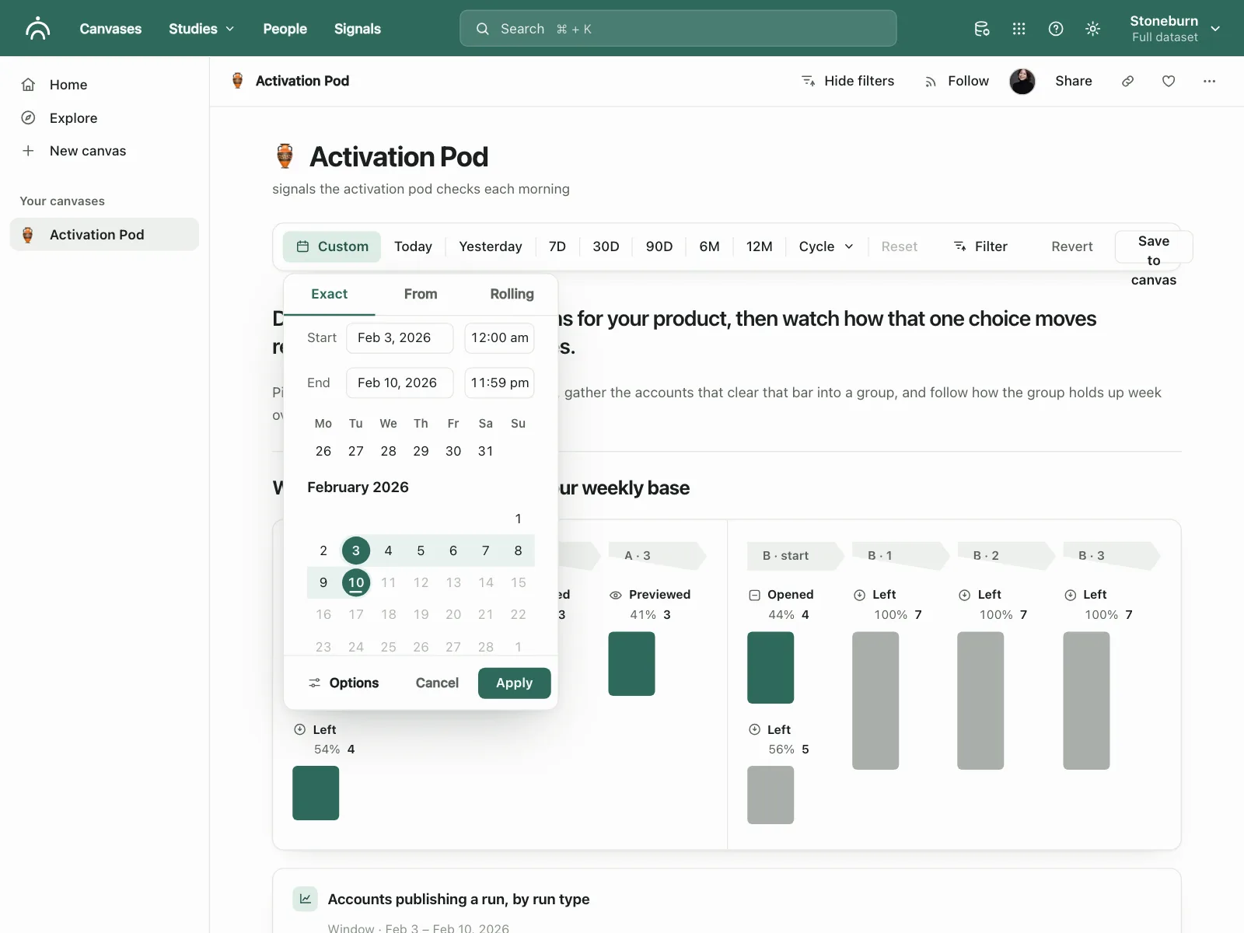The width and height of the screenshot is (1244, 933).
Task: Switch to the Exact tab
Action: pos(330,294)
